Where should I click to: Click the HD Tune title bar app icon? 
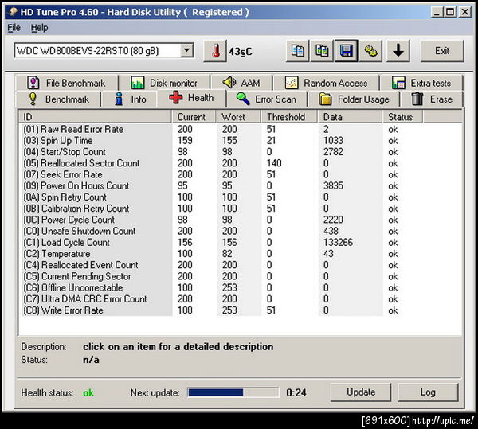pos(13,12)
